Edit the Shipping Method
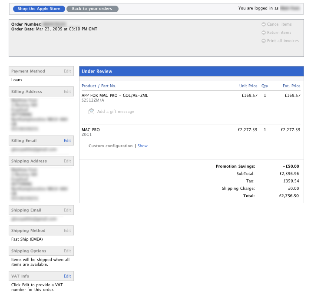Viewport: 311px width, 301px height. 67,230
